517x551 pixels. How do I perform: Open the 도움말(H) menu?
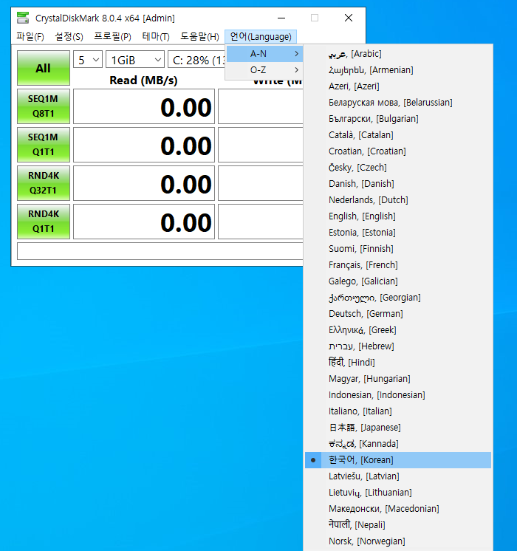pos(199,36)
